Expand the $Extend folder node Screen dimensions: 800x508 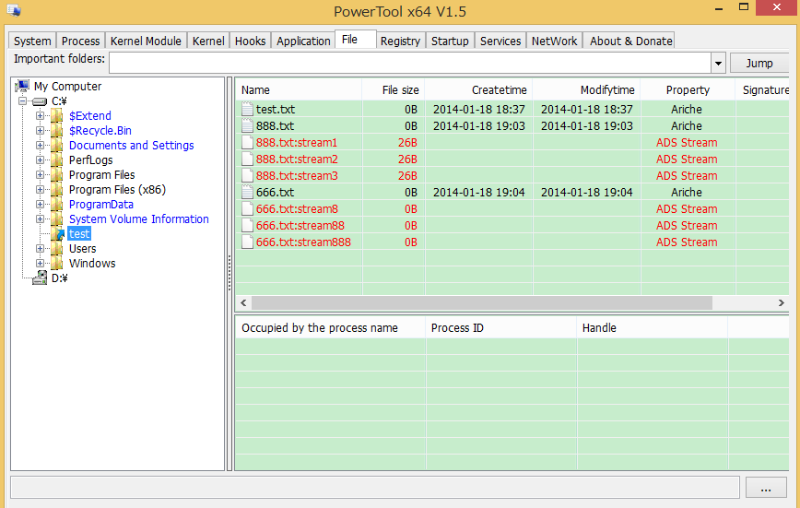pos(40,116)
